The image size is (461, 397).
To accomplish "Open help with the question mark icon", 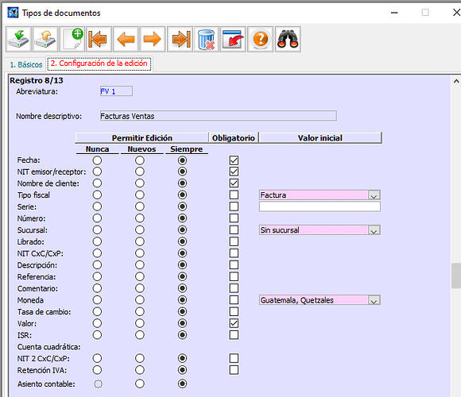I will [261, 39].
